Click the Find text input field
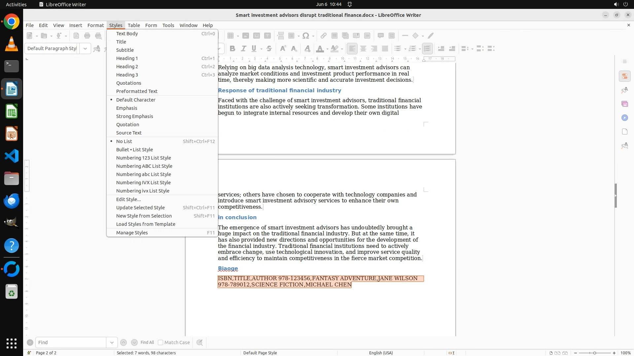Image resolution: width=634 pixels, height=356 pixels. pyautogui.click(x=71, y=342)
